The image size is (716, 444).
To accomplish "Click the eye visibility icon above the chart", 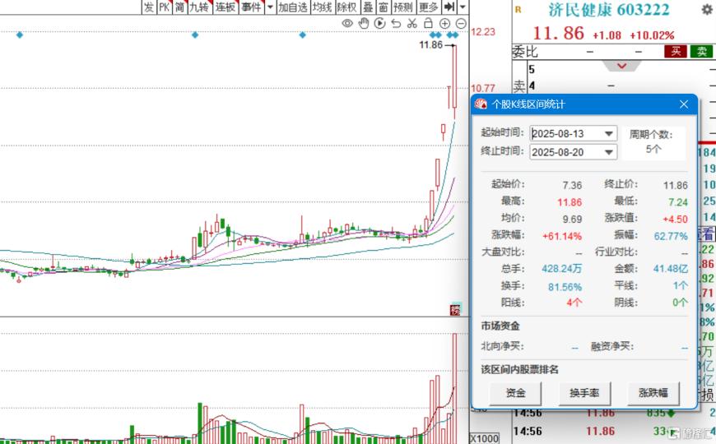I will pyautogui.click(x=347, y=23).
